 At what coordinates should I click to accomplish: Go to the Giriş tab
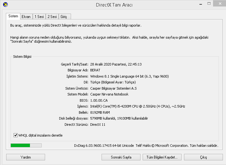coord(65,17)
